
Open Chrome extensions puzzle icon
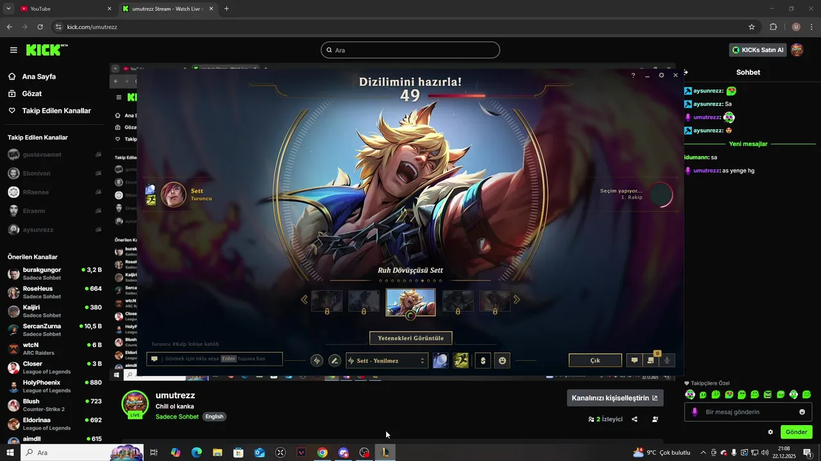(773, 27)
